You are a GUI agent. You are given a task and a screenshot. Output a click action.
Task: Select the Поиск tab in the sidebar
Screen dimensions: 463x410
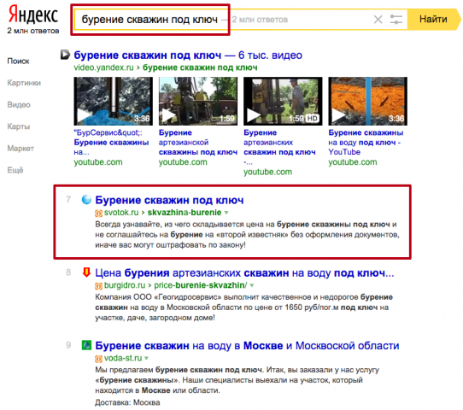pos(18,61)
